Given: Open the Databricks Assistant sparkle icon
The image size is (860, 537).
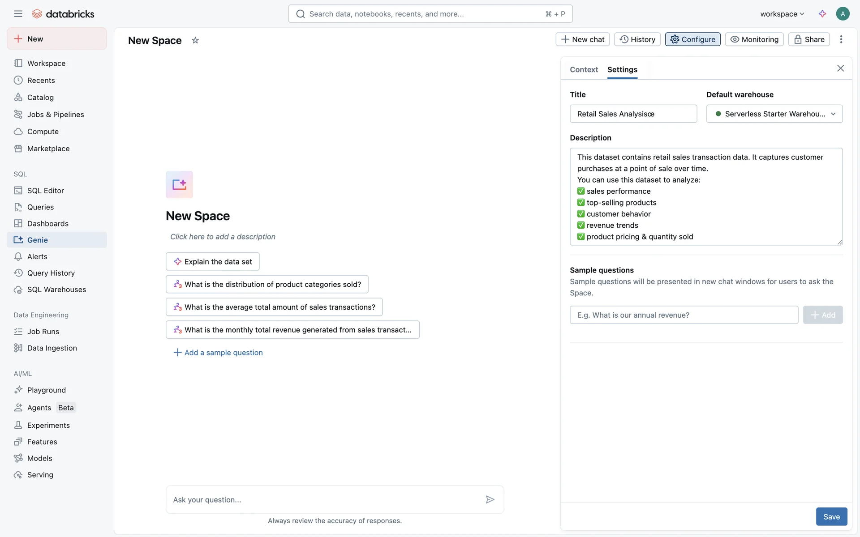Looking at the screenshot, I should coord(822,13).
